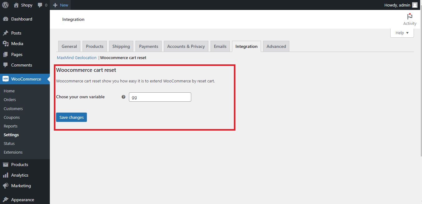Click the Shopy home icon
The height and width of the screenshot is (204, 422).
(x=16, y=5)
